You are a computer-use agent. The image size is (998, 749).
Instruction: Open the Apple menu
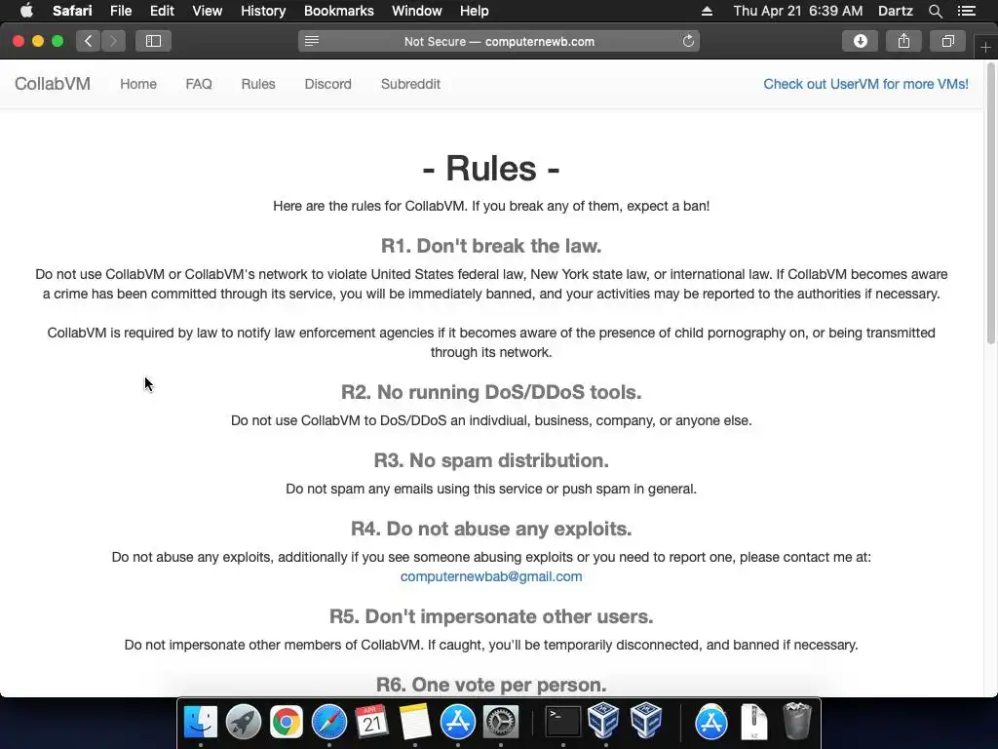(26, 11)
